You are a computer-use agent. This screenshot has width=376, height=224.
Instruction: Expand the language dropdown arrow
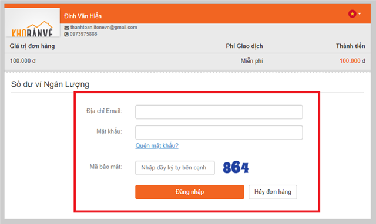click(x=360, y=13)
